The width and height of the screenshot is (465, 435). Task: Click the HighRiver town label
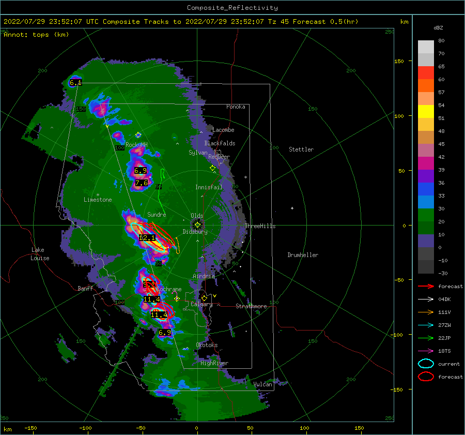click(214, 363)
